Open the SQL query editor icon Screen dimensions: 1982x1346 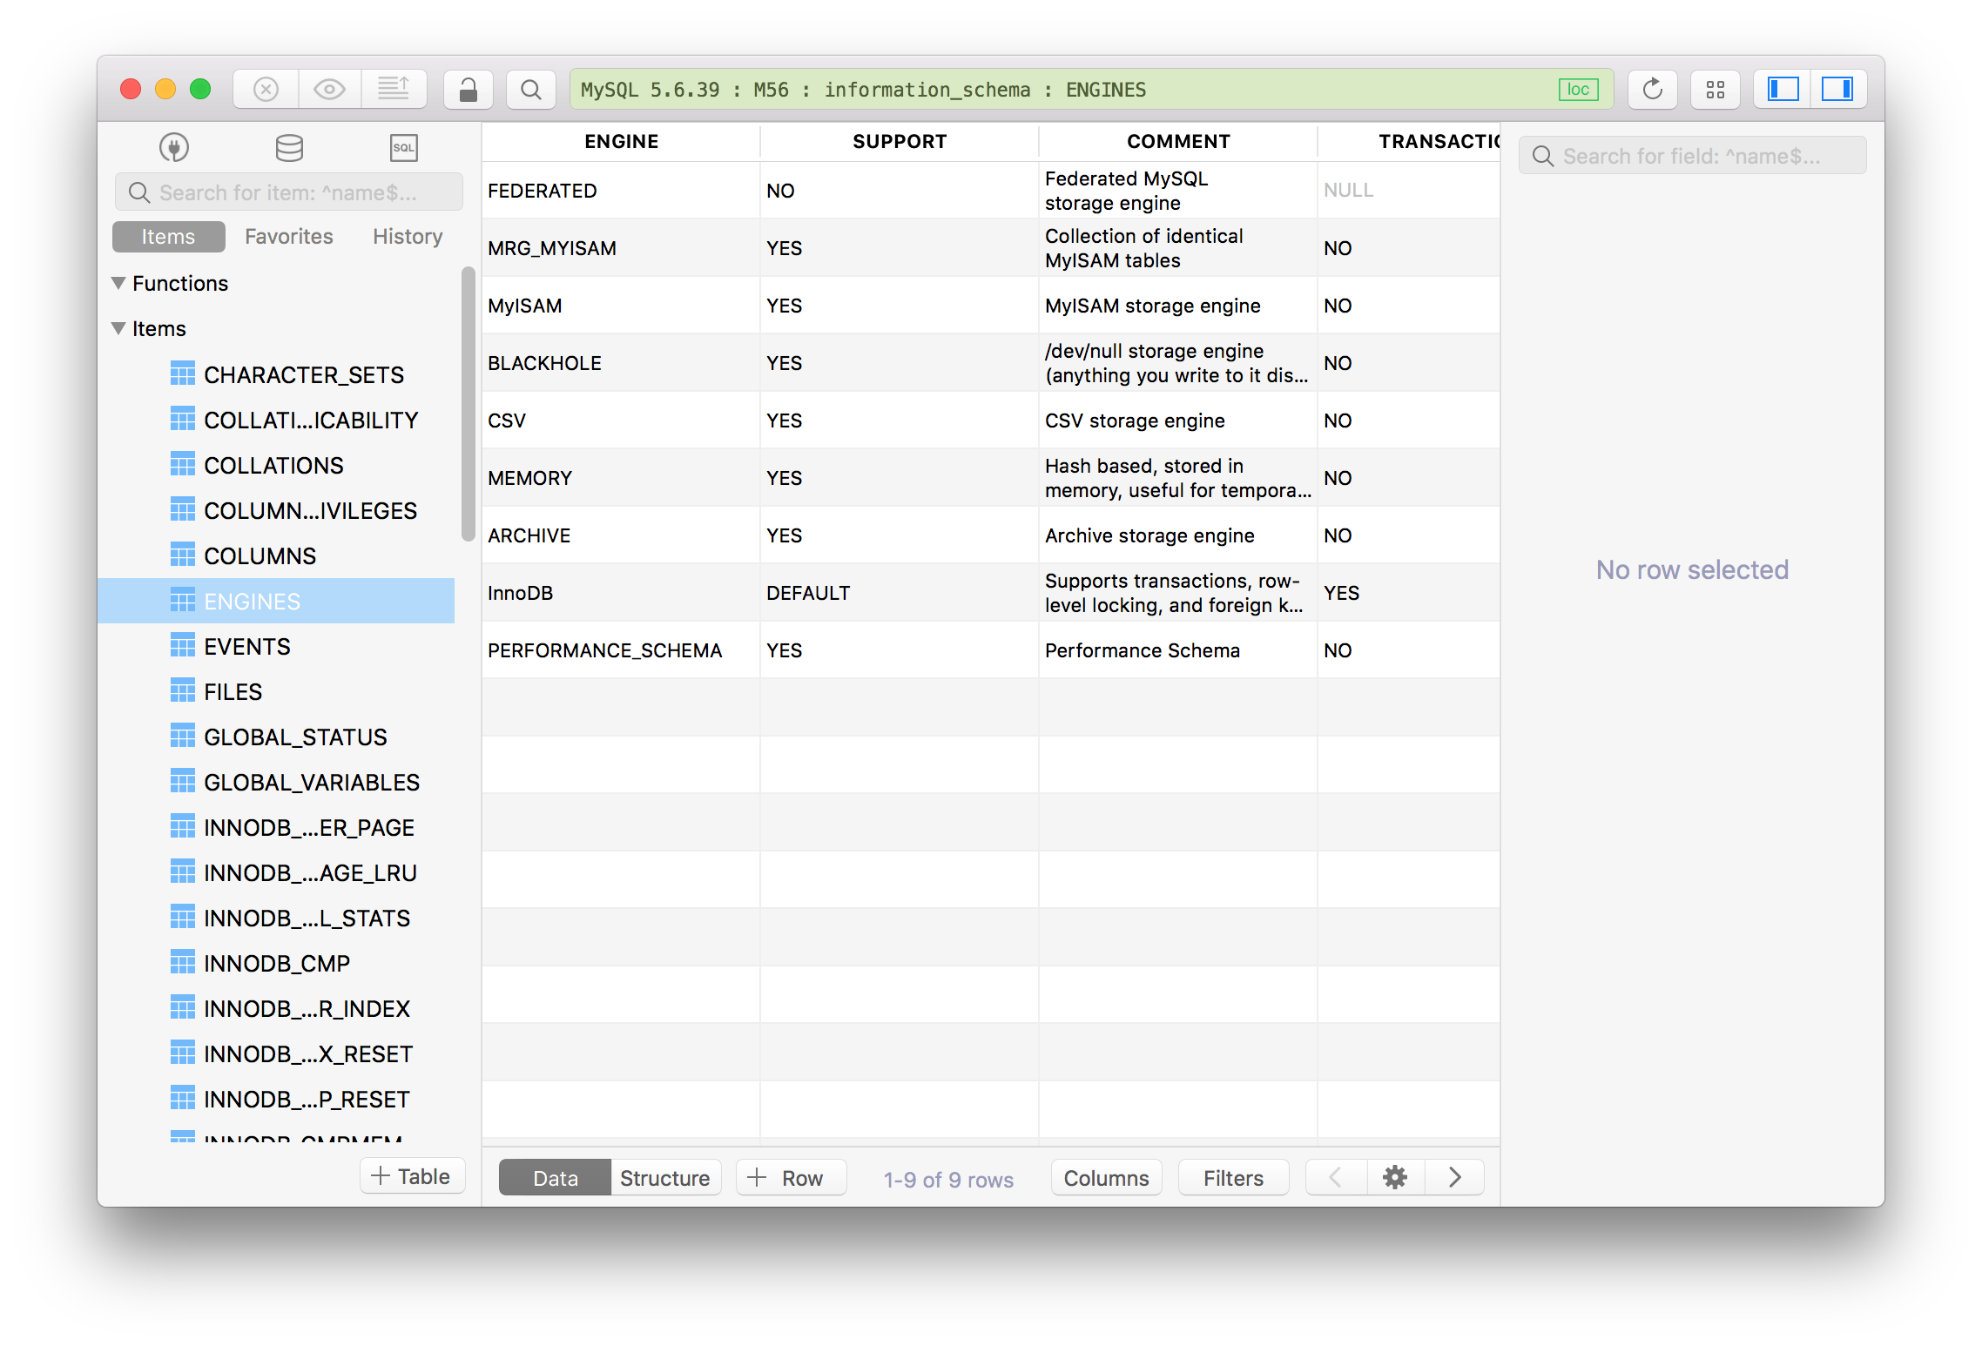click(x=403, y=147)
